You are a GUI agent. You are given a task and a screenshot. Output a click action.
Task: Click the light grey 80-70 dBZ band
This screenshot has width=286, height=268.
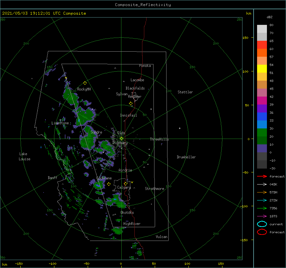pyautogui.click(x=262, y=29)
